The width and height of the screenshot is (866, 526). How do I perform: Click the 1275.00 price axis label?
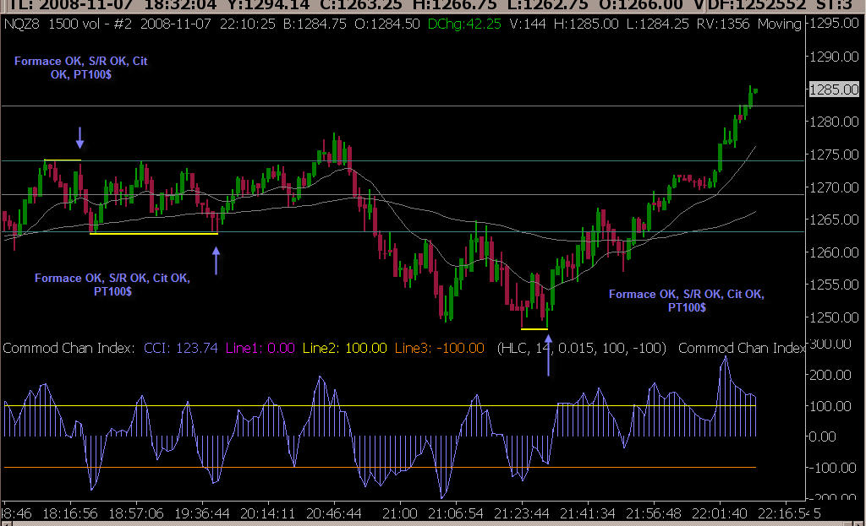click(x=834, y=155)
